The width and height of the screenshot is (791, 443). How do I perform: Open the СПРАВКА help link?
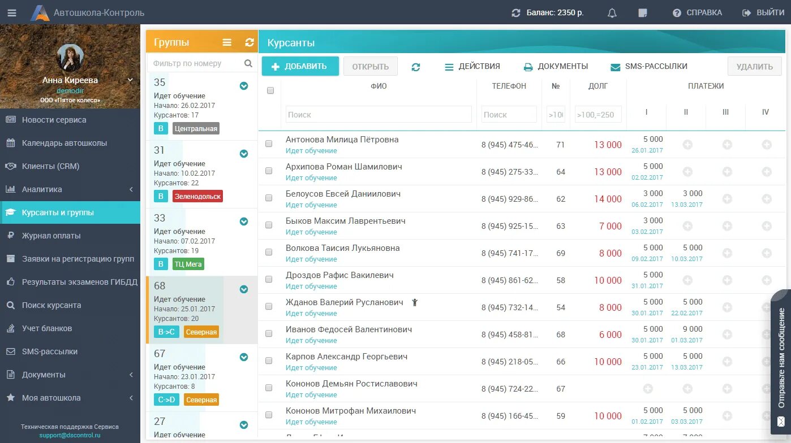tap(697, 12)
